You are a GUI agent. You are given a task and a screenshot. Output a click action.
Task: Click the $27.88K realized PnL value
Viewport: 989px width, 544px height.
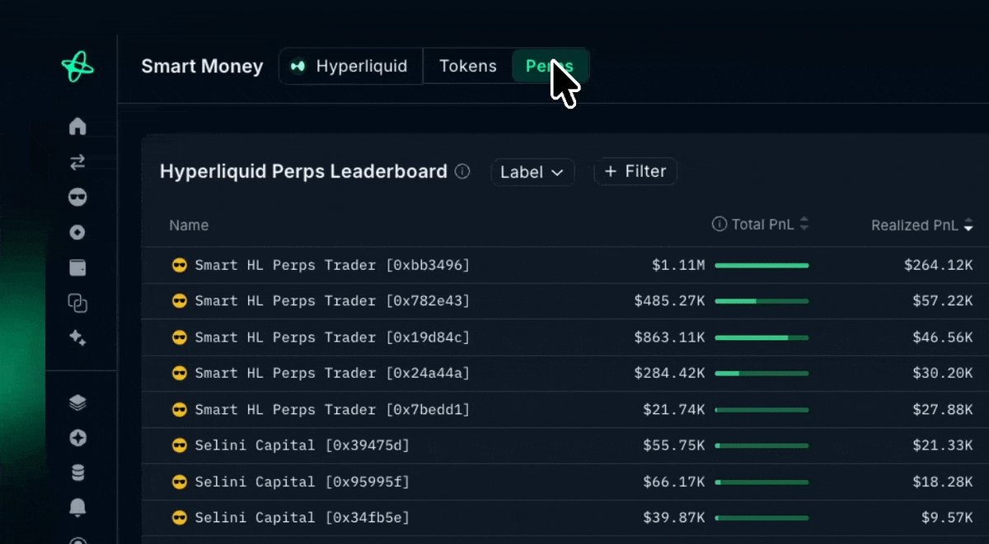pos(943,409)
